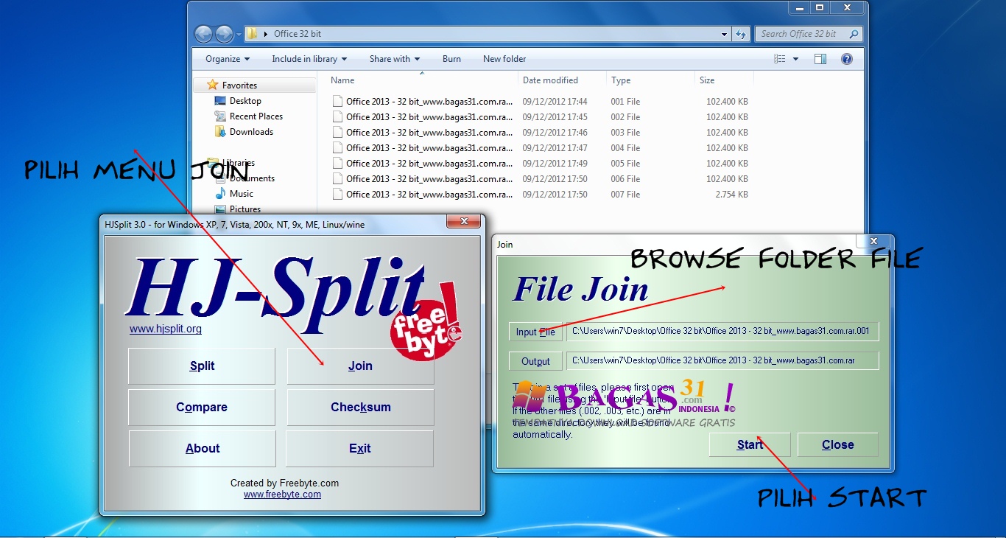Click Close button in Join window
This screenshot has width=1006, height=538.
837,444
